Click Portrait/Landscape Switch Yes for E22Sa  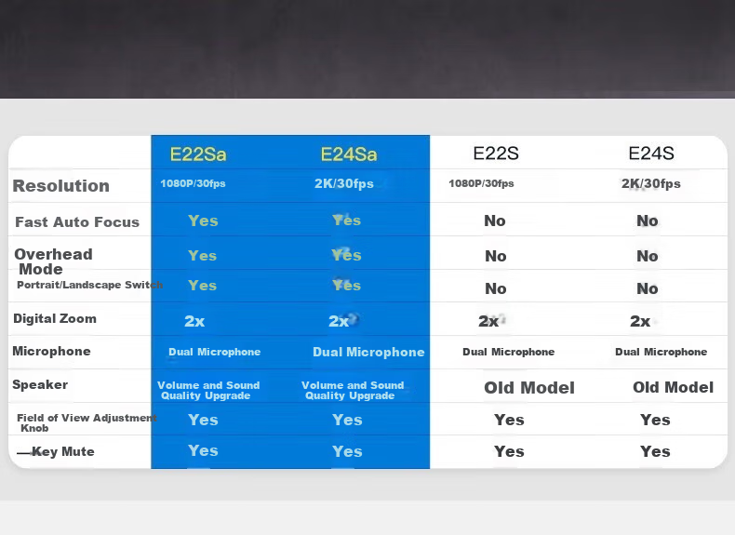point(203,285)
